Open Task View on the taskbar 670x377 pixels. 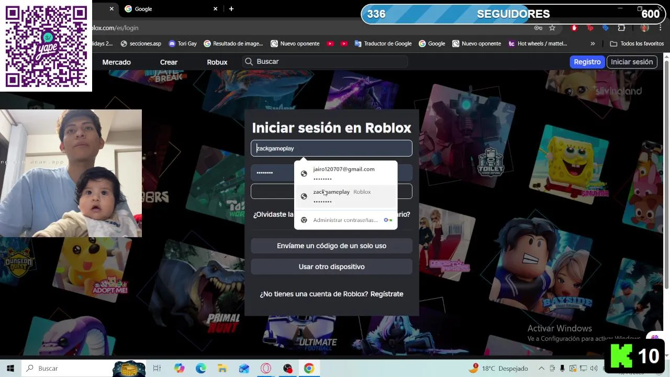pos(157,368)
